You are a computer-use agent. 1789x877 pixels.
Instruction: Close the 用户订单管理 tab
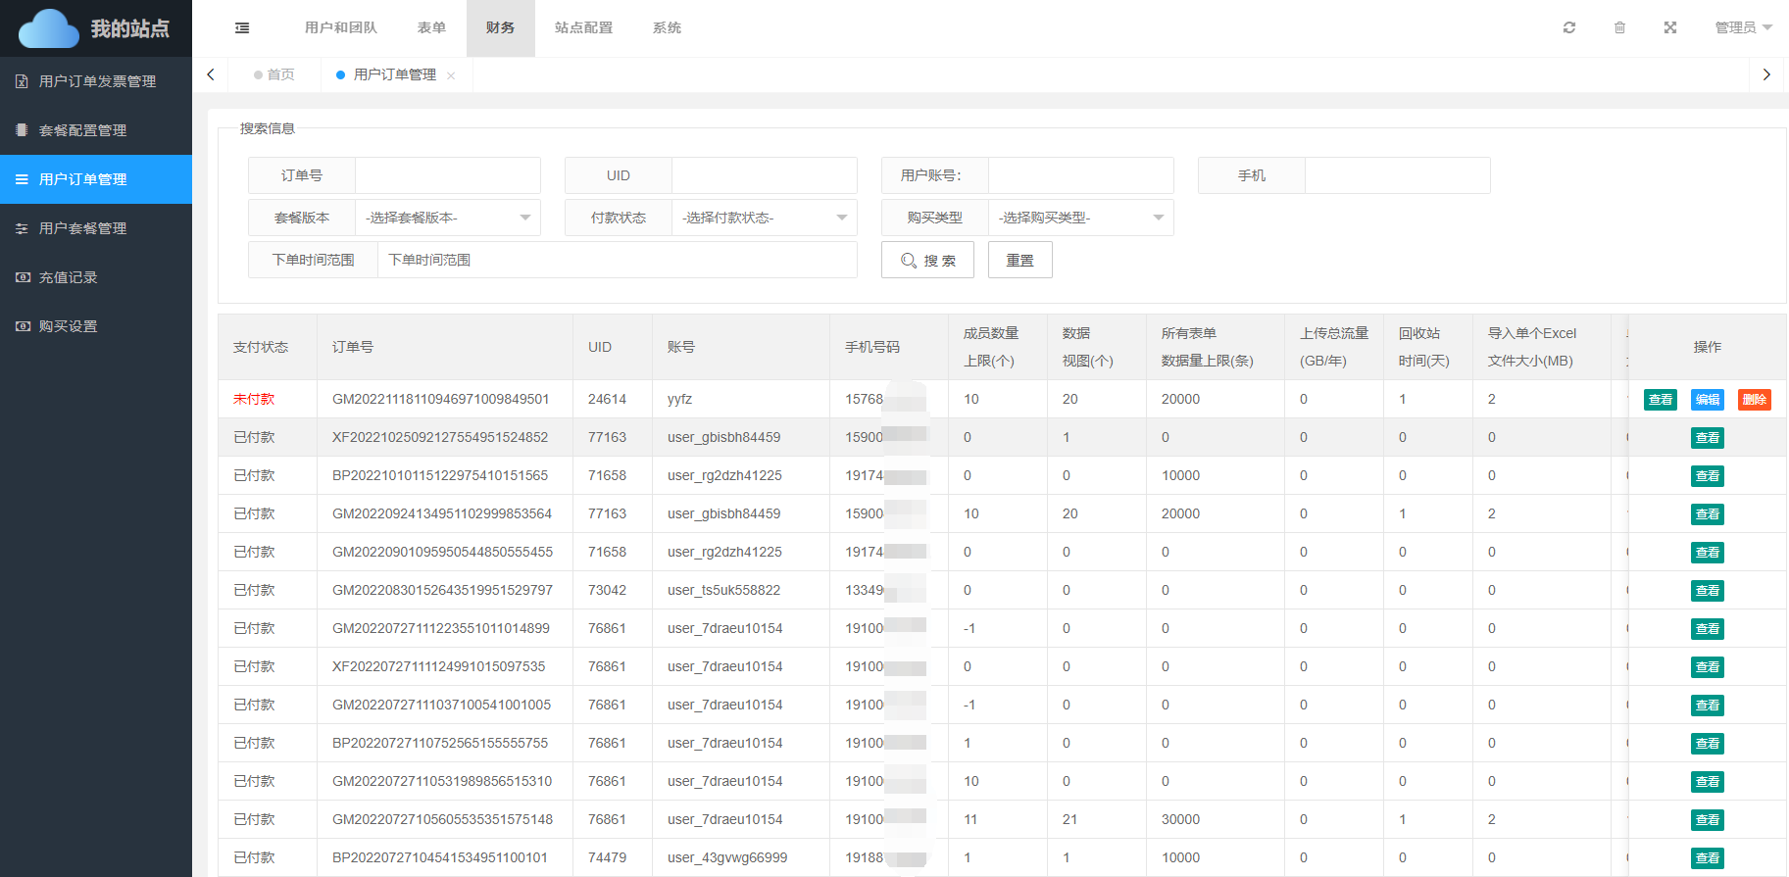(451, 75)
